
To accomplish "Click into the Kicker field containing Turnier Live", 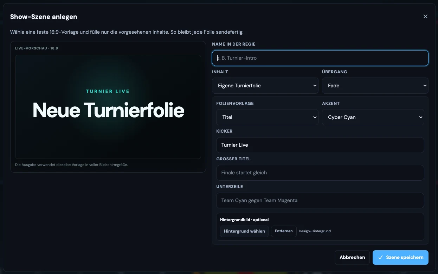I will 320,145.
